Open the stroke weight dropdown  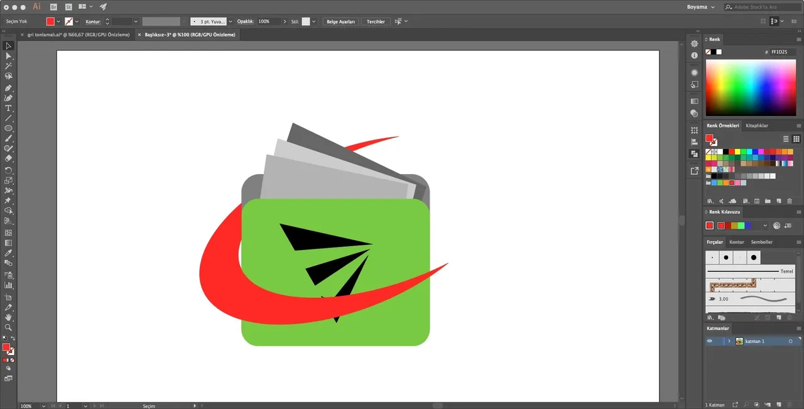pos(136,21)
